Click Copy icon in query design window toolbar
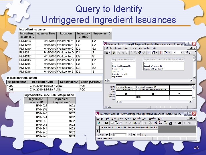The height and width of the screenshot is (155, 206). [x=136, y=53]
